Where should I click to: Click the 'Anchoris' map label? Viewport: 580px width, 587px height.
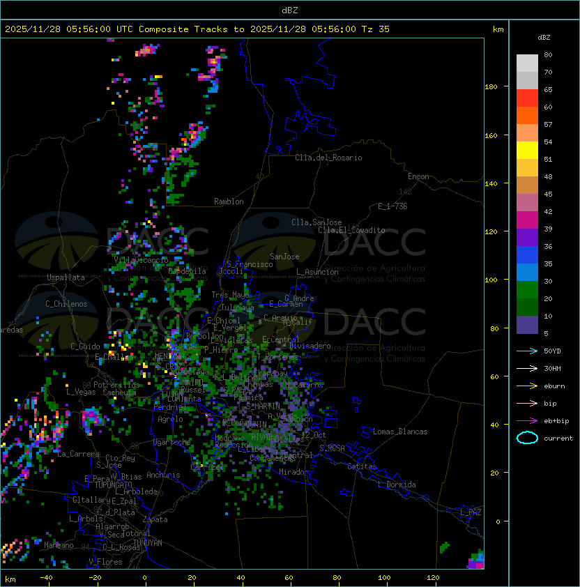click(x=163, y=475)
